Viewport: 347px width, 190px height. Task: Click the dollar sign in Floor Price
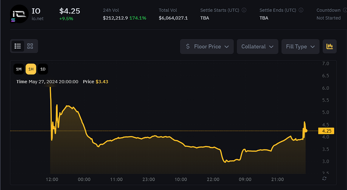188,46
